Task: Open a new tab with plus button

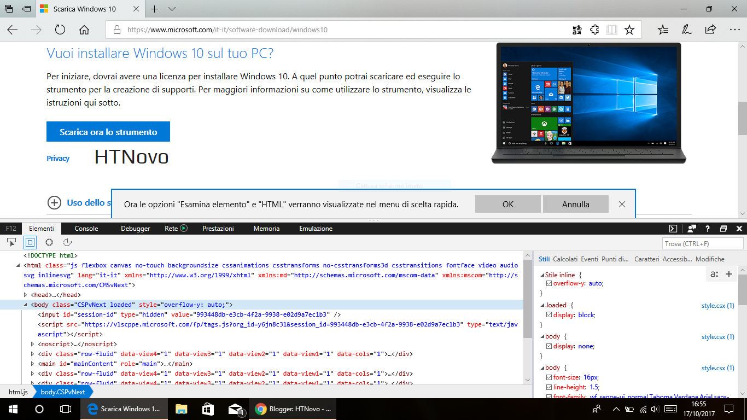Action: pyautogui.click(x=155, y=9)
